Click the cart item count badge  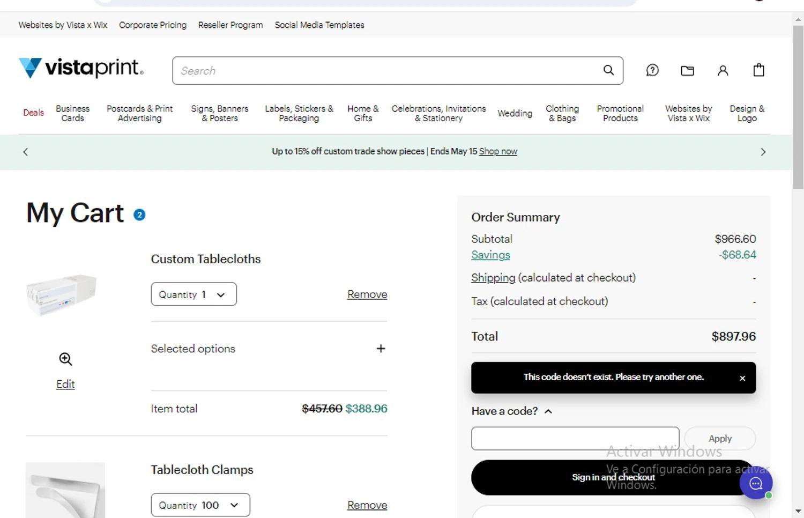[x=139, y=215]
